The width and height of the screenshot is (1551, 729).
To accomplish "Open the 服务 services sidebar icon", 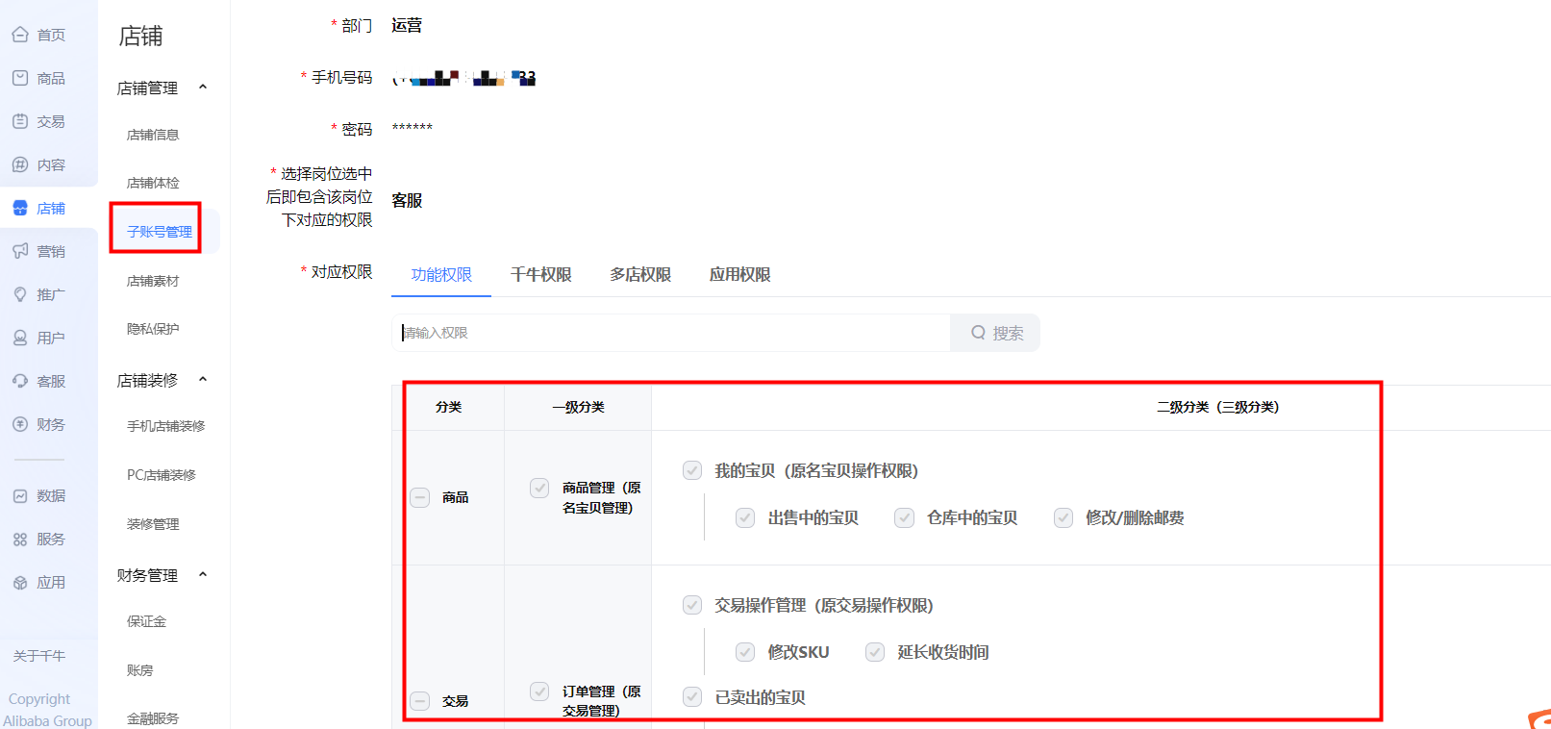I will [x=20, y=539].
